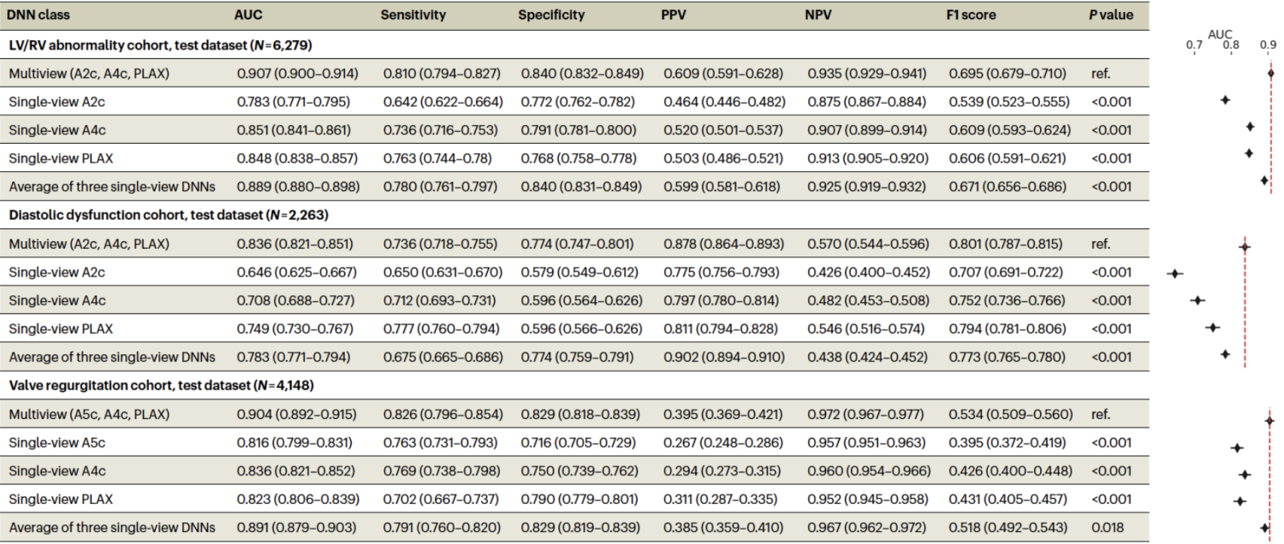Click the Single-view A5c row label
1284x544 pixels.
(x=56, y=442)
